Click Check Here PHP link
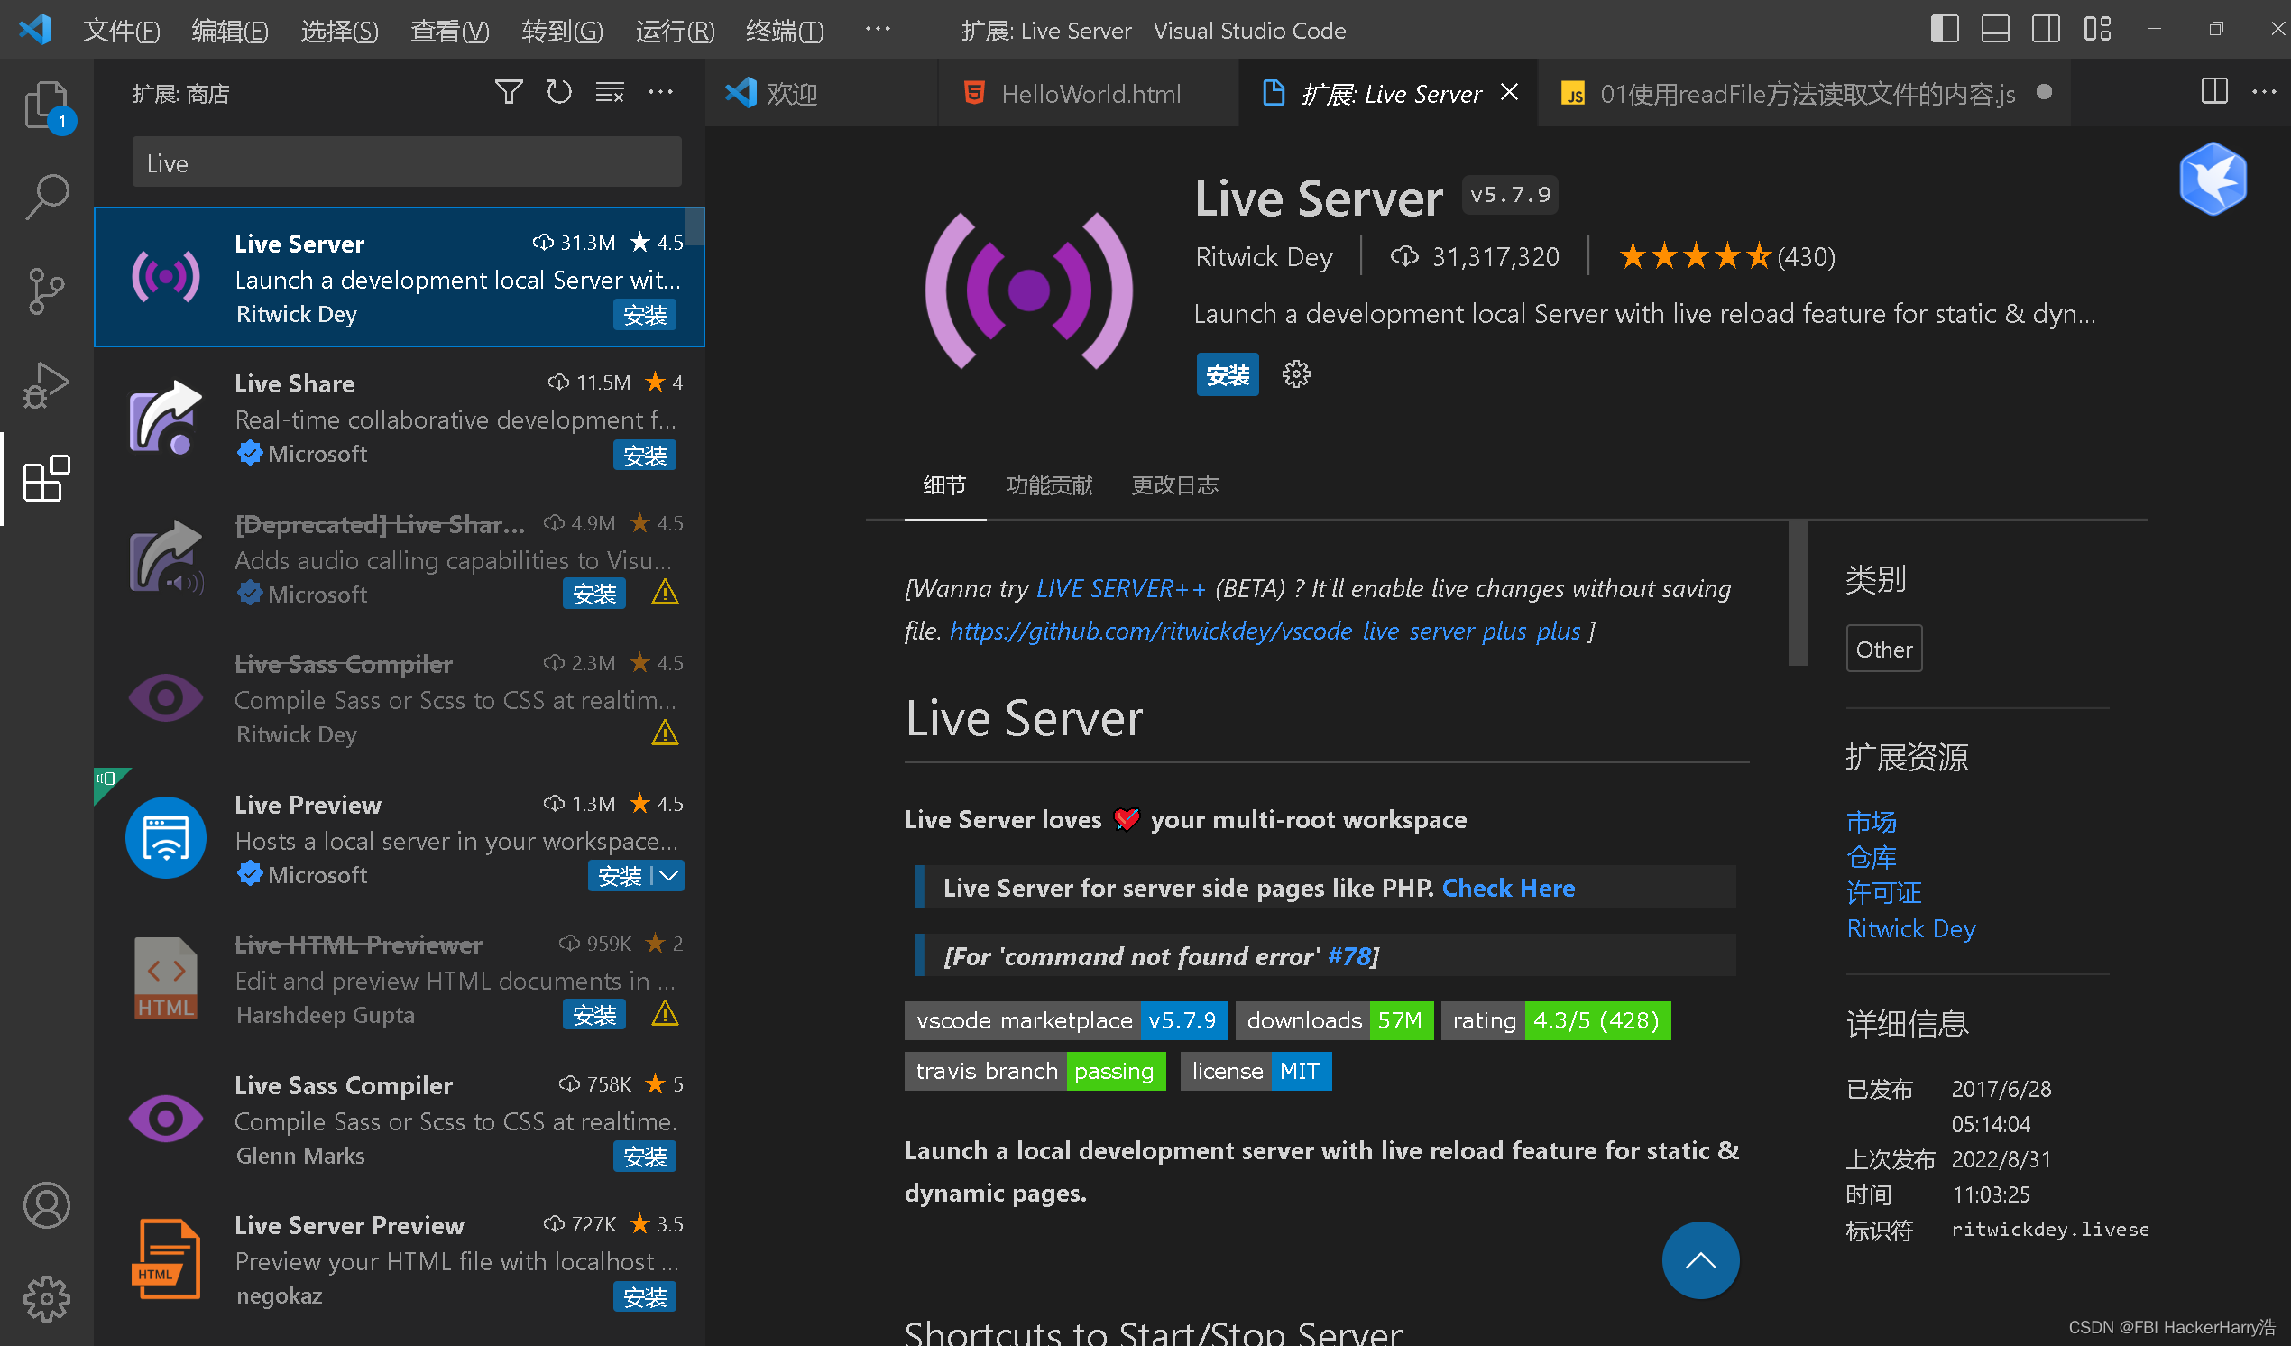2291x1346 pixels. pyautogui.click(x=1508, y=888)
